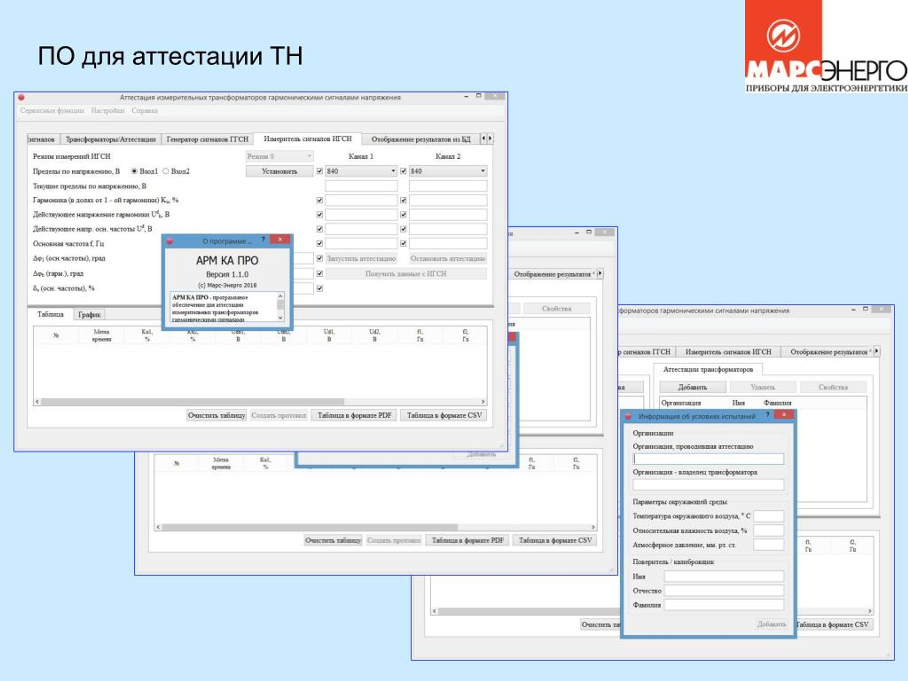Click Таблица в формате PDF in middle window
The height and width of the screenshot is (681, 908).
(468, 540)
